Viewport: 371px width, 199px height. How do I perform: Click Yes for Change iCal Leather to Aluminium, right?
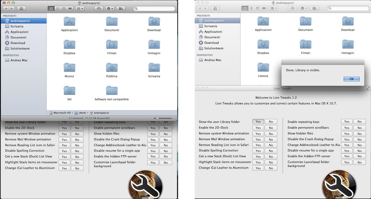[x=258, y=168]
